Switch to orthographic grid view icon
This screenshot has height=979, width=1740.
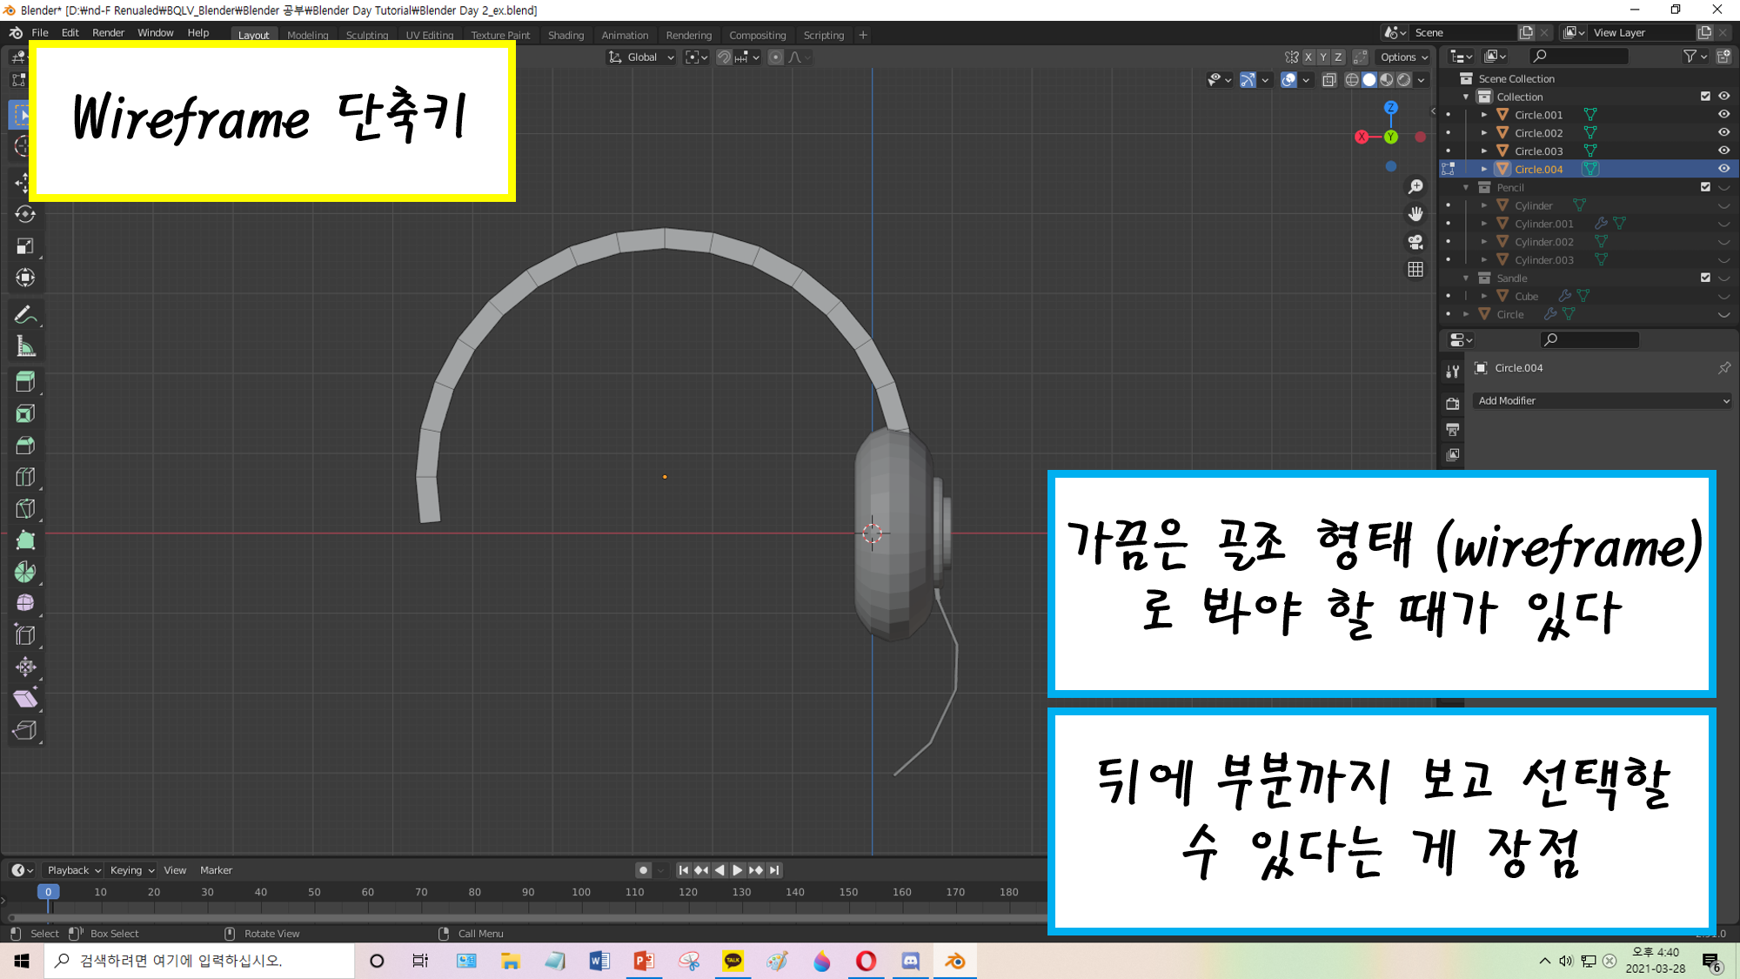click(x=1415, y=270)
